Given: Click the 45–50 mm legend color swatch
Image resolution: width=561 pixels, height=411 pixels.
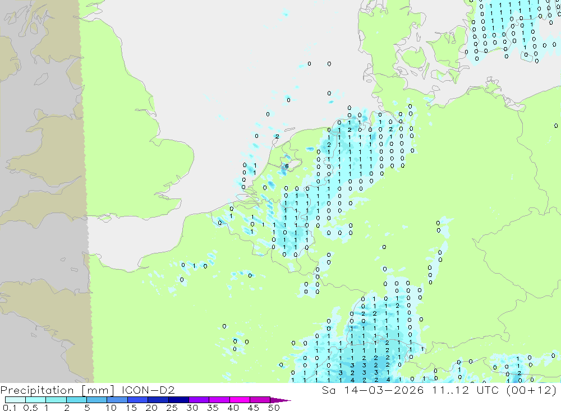Looking at the screenshot, I should [x=260, y=400].
